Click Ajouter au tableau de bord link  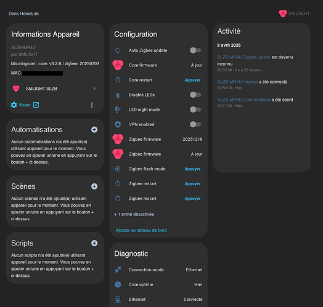(x=141, y=230)
